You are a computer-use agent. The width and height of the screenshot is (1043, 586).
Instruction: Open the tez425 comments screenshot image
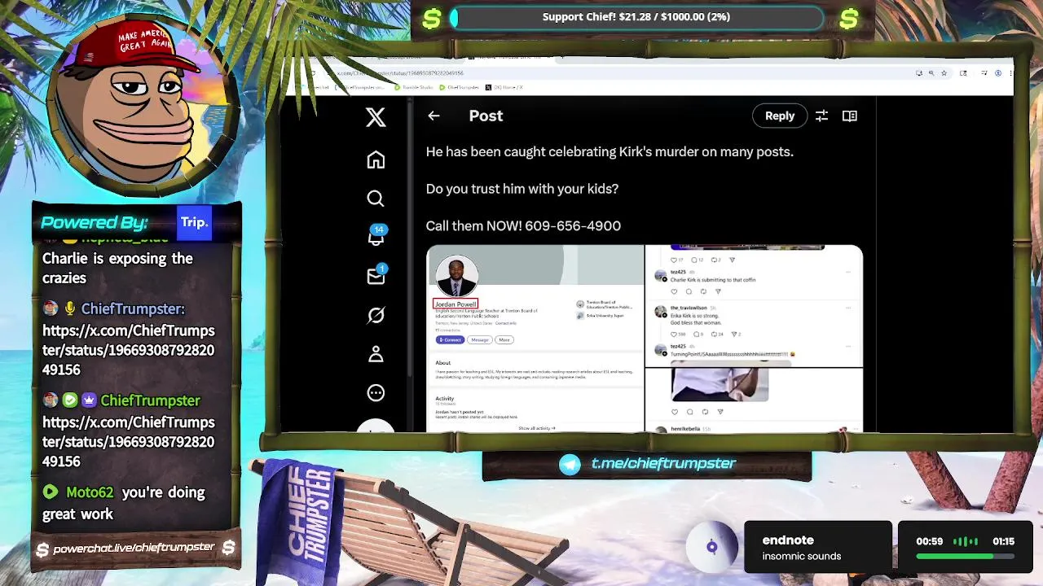click(x=754, y=305)
